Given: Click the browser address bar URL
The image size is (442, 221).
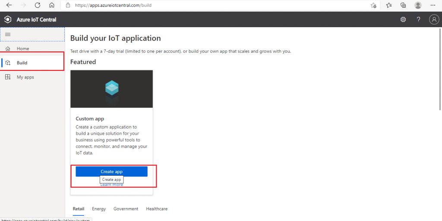Looking at the screenshot, I should pyautogui.click(x=113, y=5).
